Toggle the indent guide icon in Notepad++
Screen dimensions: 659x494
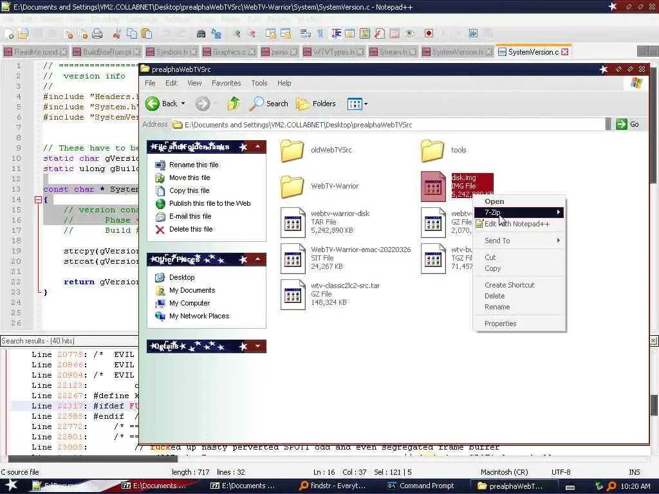pos(336,33)
